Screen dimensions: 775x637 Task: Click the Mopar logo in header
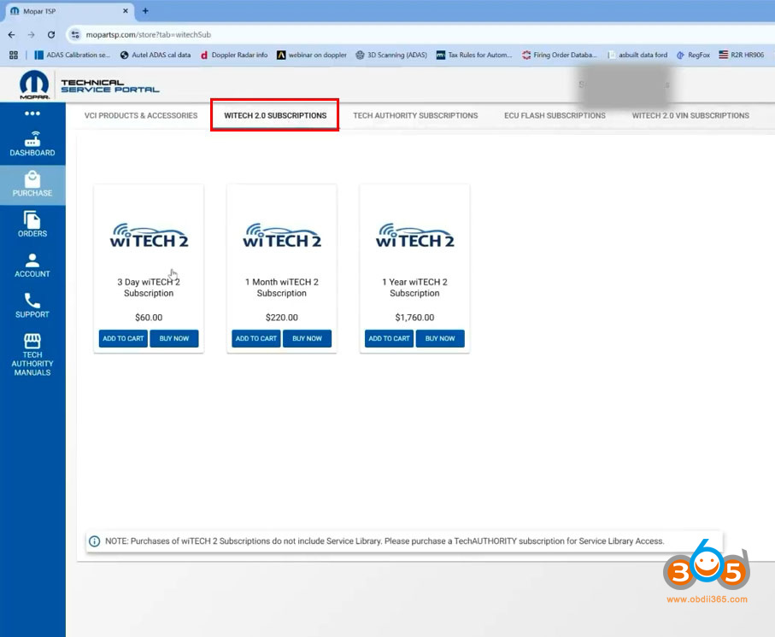(33, 85)
